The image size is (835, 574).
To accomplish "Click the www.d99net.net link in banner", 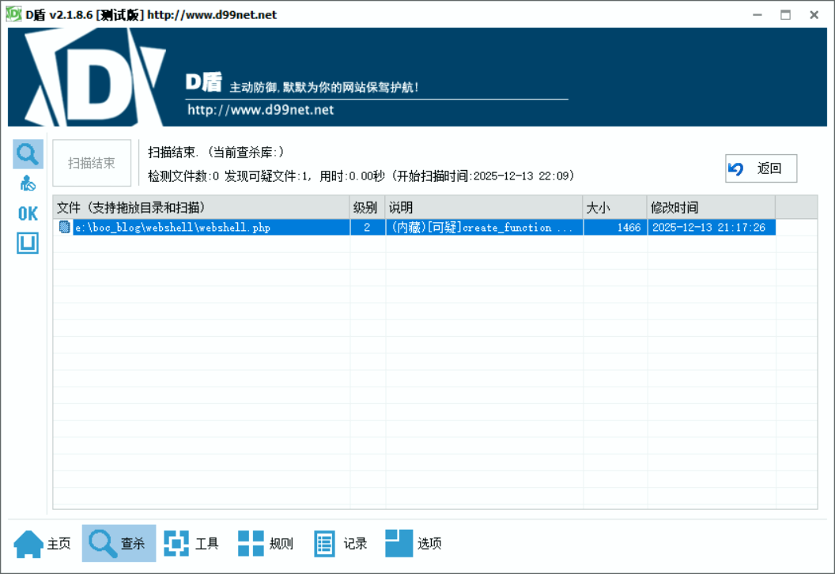I will [260, 110].
